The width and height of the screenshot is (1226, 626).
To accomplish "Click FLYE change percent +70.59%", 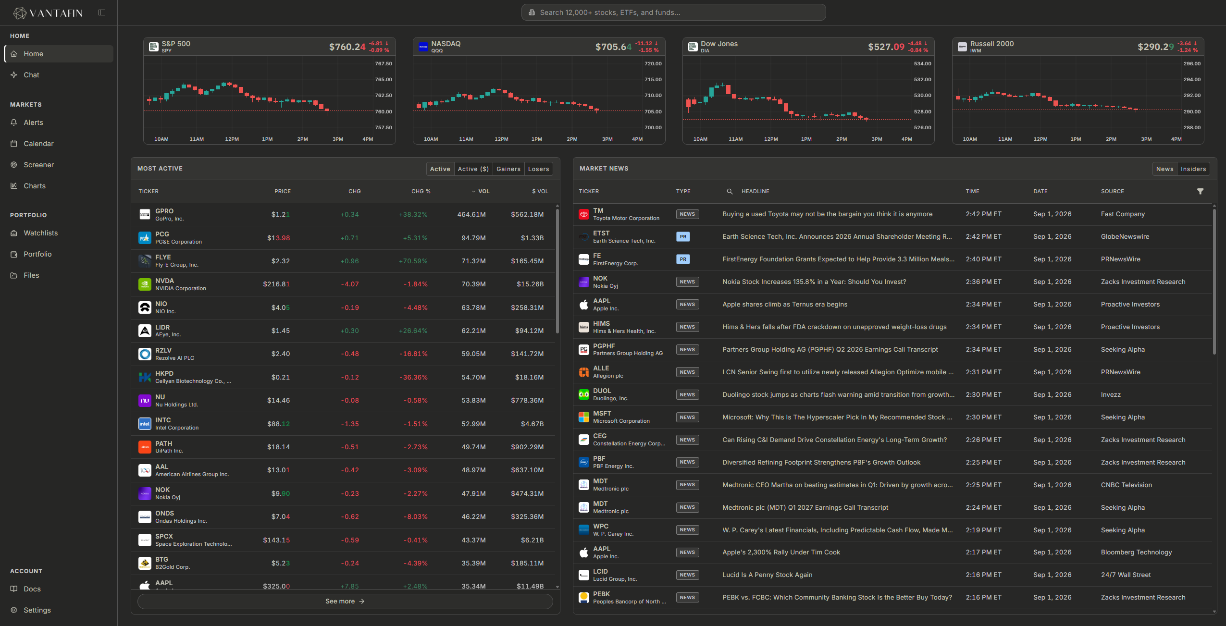I will (x=413, y=261).
